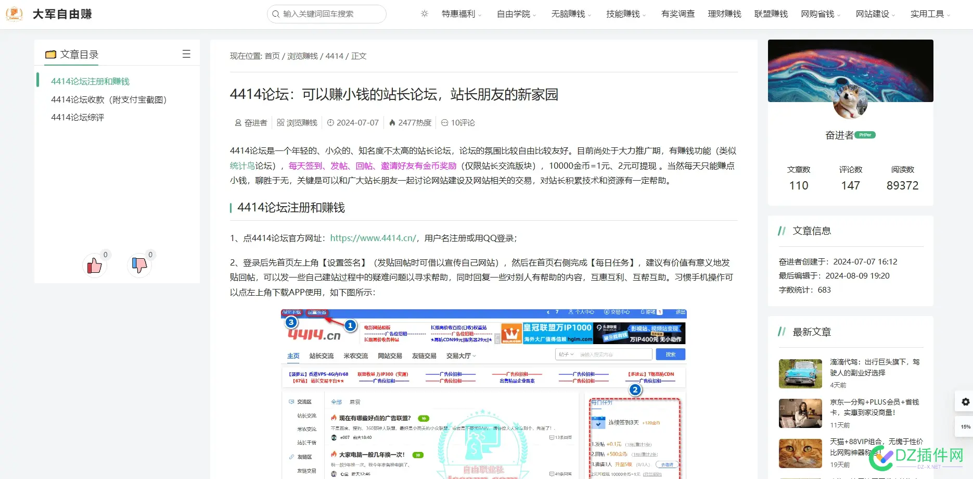Expand the 特惠福利 dropdown menu
973x479 pixels.
pyautogui.click(x=461, y=14)
